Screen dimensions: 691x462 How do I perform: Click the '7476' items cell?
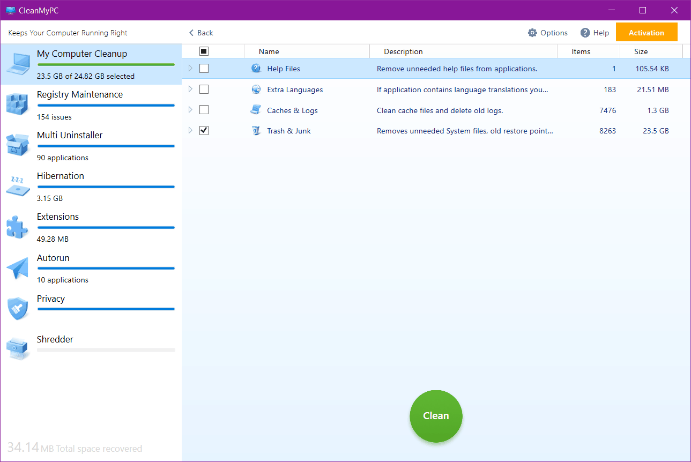click(608, 110)
